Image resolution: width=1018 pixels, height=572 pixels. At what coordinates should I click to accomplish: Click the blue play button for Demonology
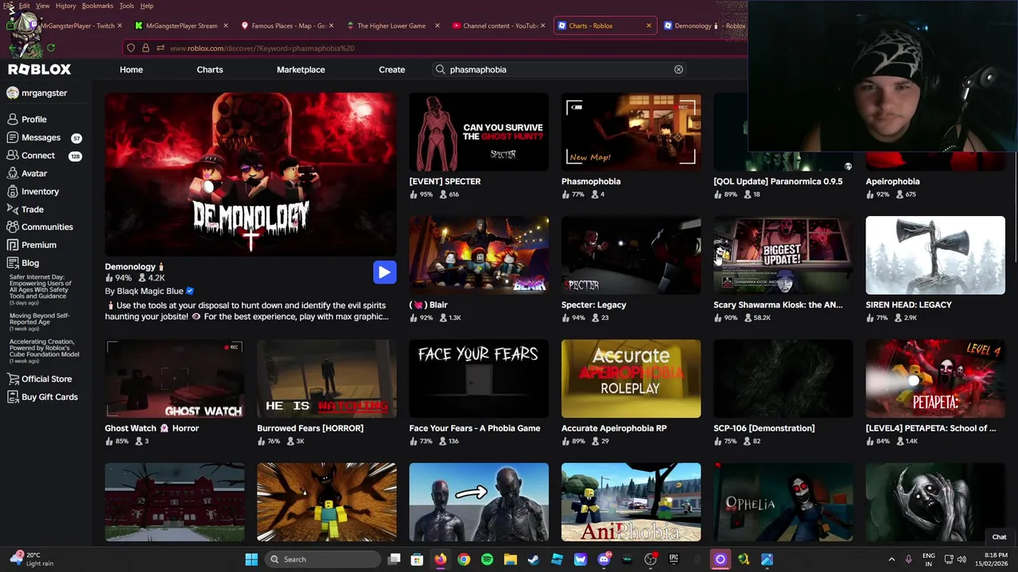pyautogui.click(x=384, y=272)
